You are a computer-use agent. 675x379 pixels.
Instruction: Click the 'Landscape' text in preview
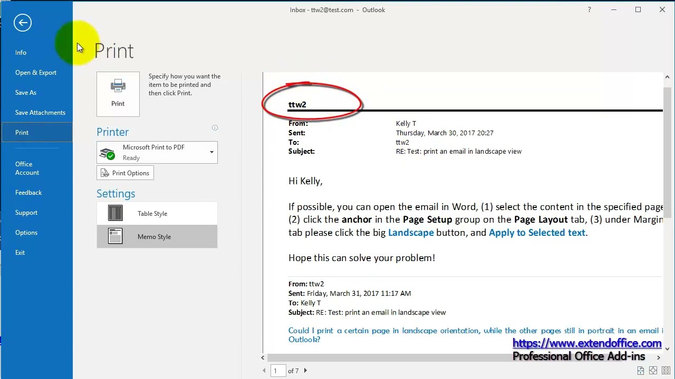pos(411,233)
